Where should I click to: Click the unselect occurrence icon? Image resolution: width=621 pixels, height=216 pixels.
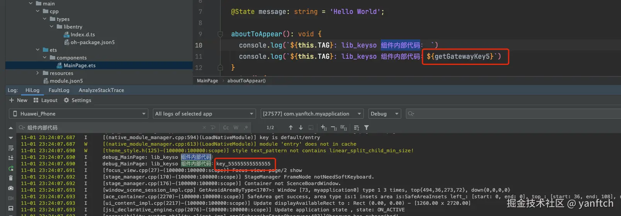click(x=334, y=128)
